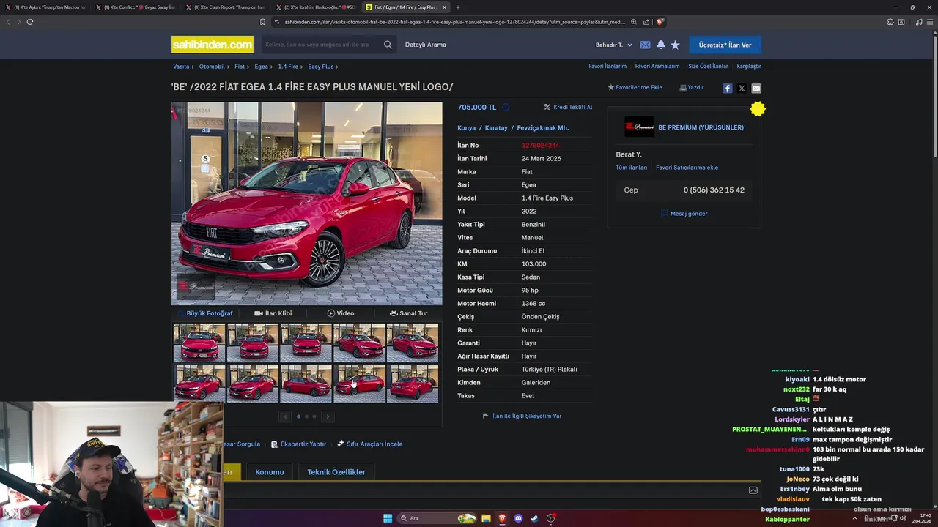The image size is (938, 527).
Task: Select the last thumbnail in bottom row
Action: [413, 384]
